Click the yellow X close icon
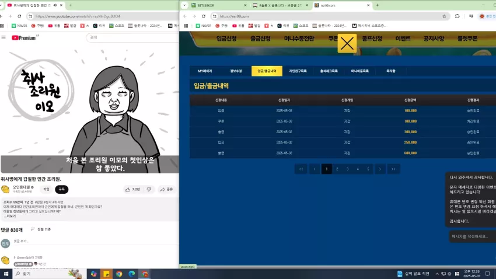 [x=347, y=44]
